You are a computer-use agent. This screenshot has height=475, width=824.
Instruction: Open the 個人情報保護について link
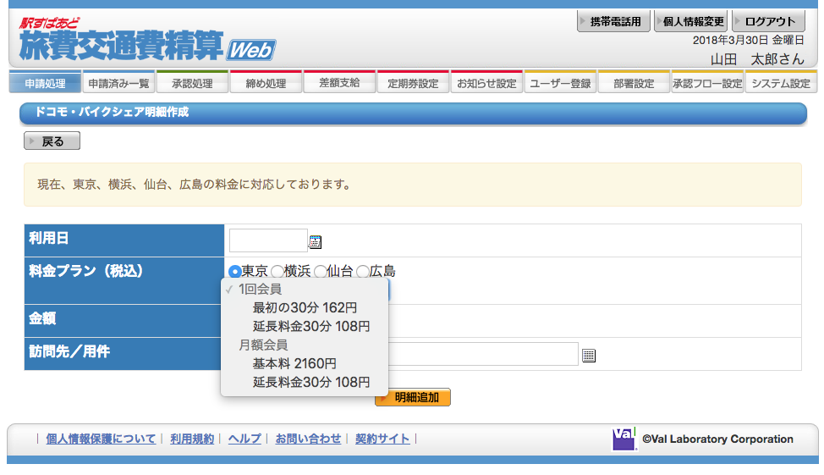(x=101, y=439)
